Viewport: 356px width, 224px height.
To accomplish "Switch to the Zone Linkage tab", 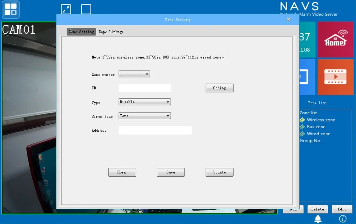I will point(111,32).
